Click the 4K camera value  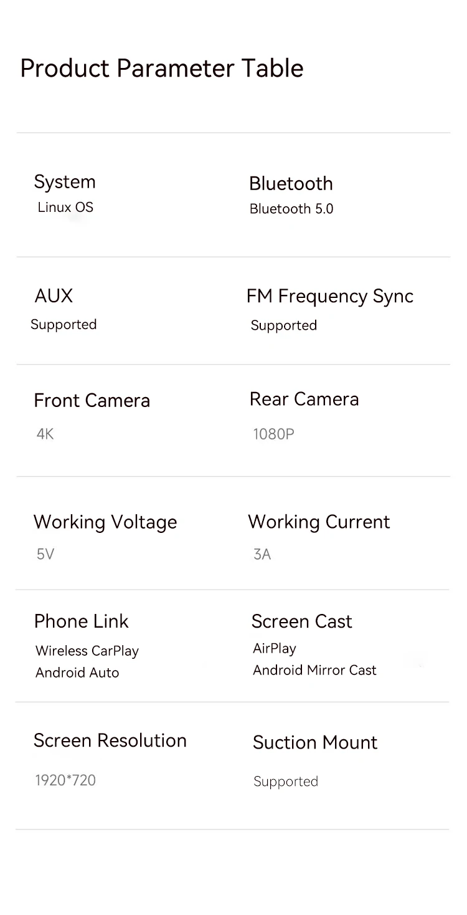tap(45, 434)
